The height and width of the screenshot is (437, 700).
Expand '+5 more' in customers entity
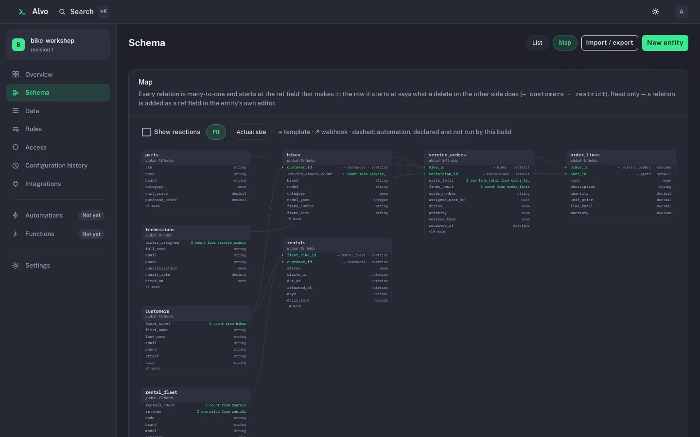point(152,369)
